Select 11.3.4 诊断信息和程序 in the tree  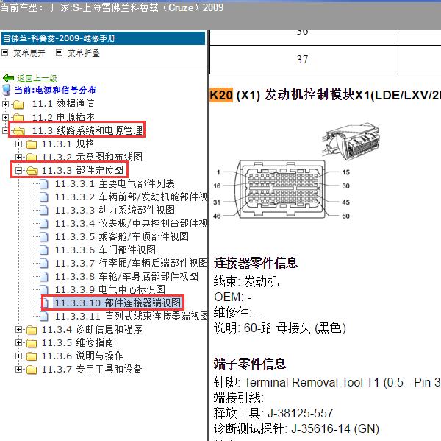tap(92, 329)
